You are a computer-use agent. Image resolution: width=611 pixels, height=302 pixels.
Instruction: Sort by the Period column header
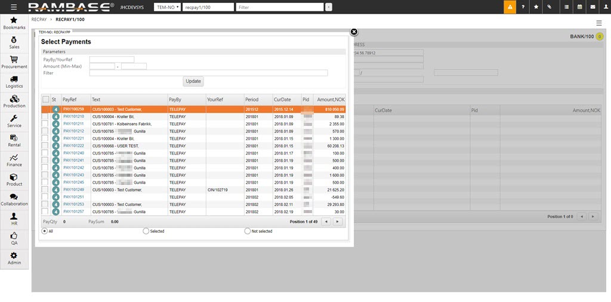251,99
